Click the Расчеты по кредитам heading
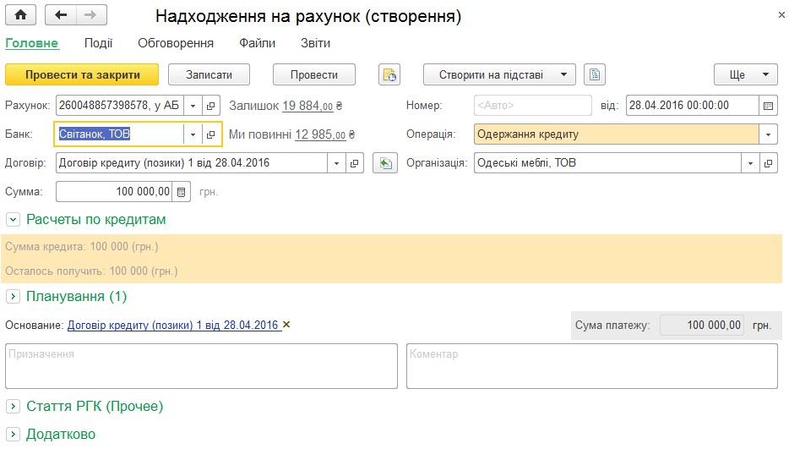The height and width of the screenshot is (449, 789). [x=96, y=220]
